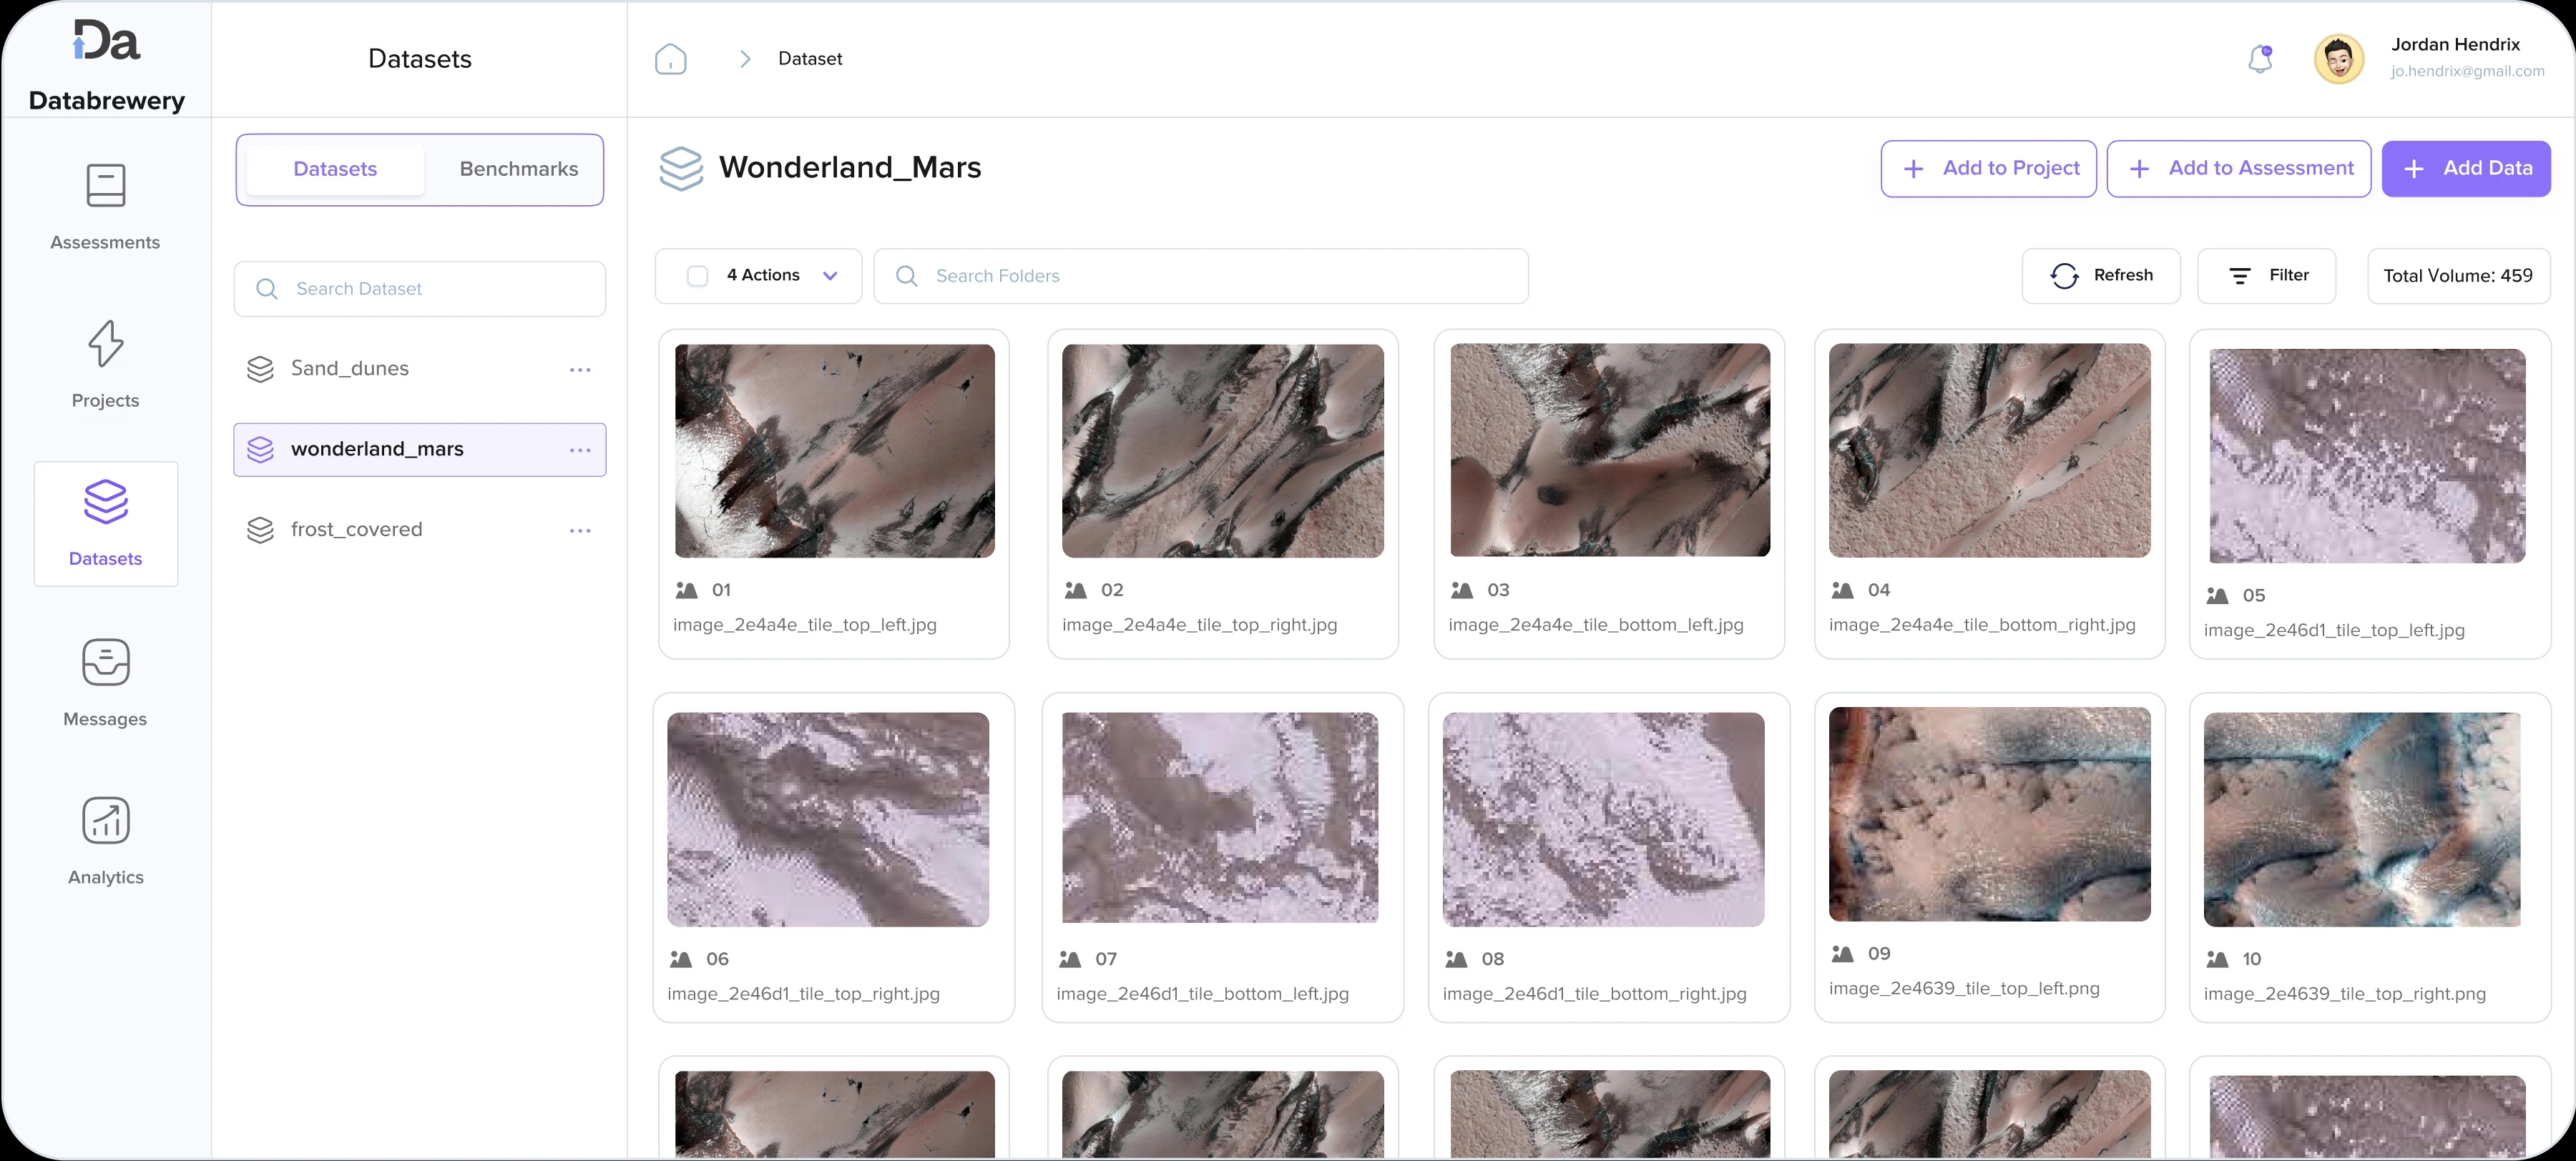This screenshot has height=1161, width=2576.
Task: Open thumbnail image 09 tile_top_left.png
Action: coord(1989,814)
